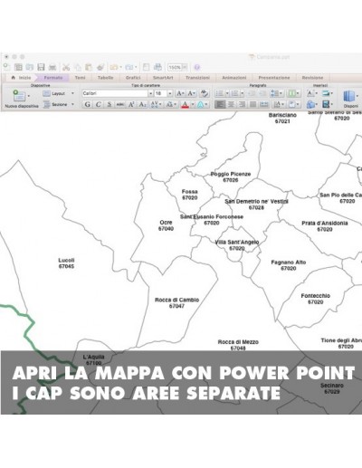Open the bullet list style dropdown
Screen dimensions: 362x468
[227, 93]
